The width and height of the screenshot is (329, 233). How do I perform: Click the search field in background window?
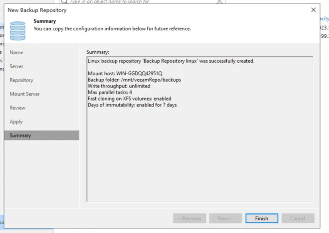coord(143,1)
